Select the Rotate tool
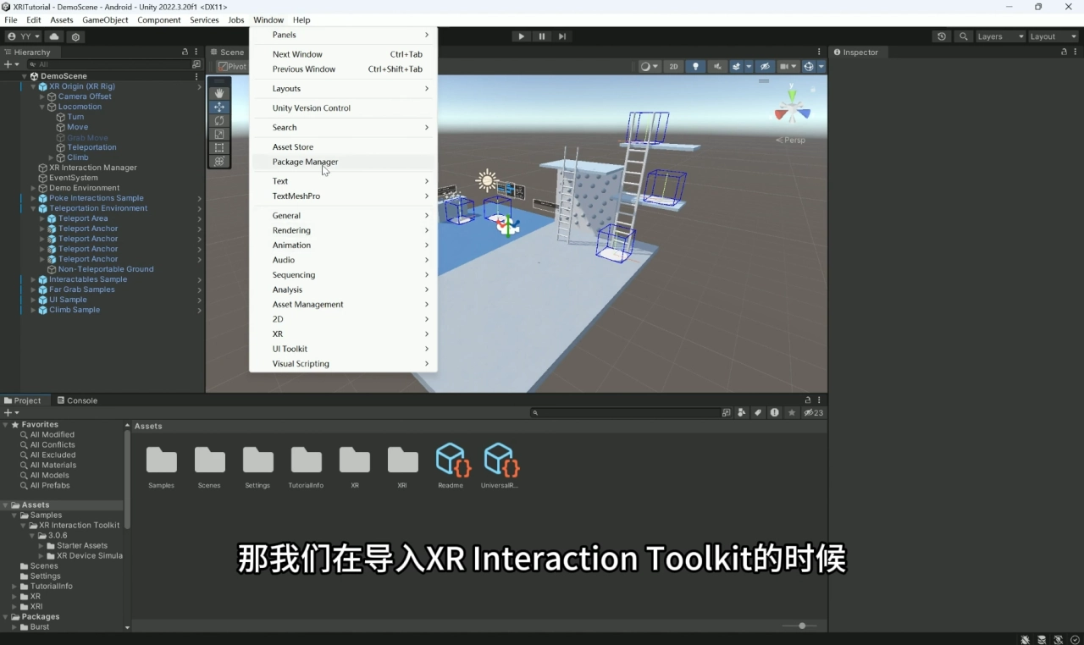Image resolution: width=1084 pixels, height=645 pixels. coord(219,120)
